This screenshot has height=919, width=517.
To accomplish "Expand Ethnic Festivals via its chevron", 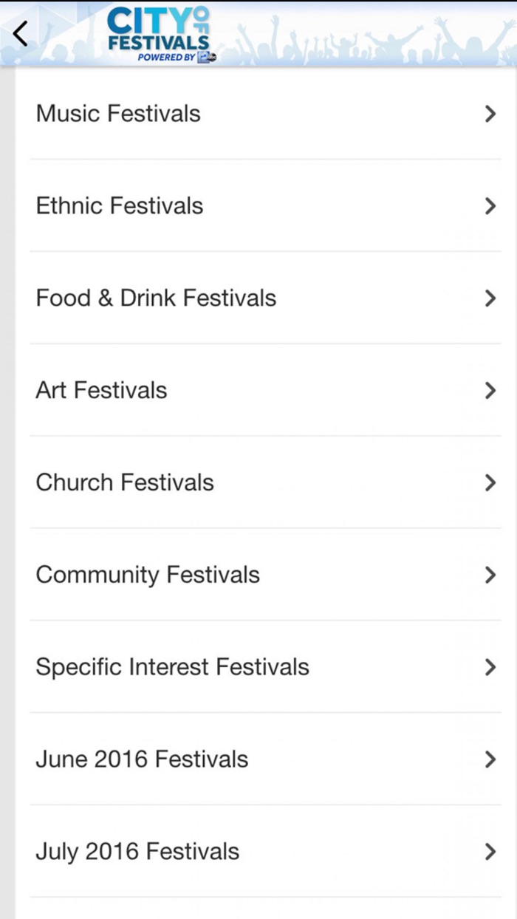I will click(490, 206).
